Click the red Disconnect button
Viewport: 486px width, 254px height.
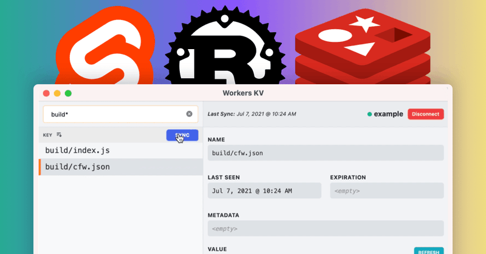point(426,114)
